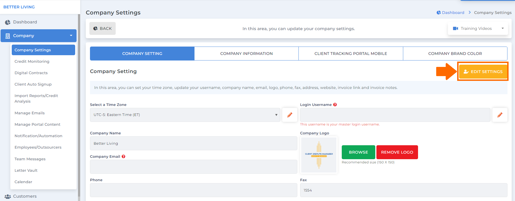Click the pencil icon beside Login Username
Image resolution: width=515 pixels, height=201 pixels.
tap(500, 115)
